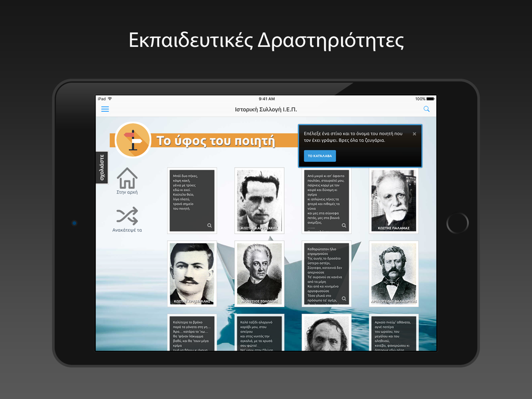The image size is (532, 399).
Task: Zoom verse card Μπόι δυο πήχες magnifier
Action: [209, 226]
